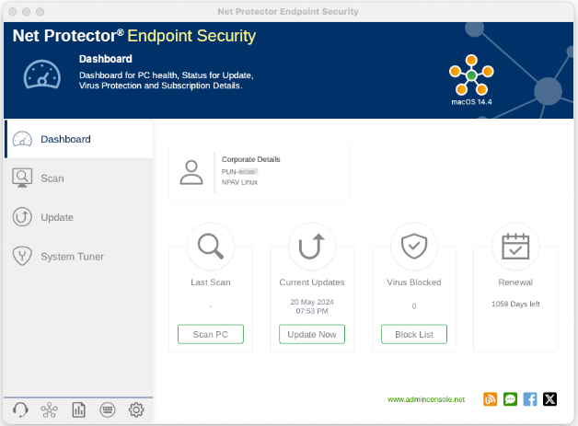Switch to the Scan section
The image size is (578, 426).
point(52,178)
